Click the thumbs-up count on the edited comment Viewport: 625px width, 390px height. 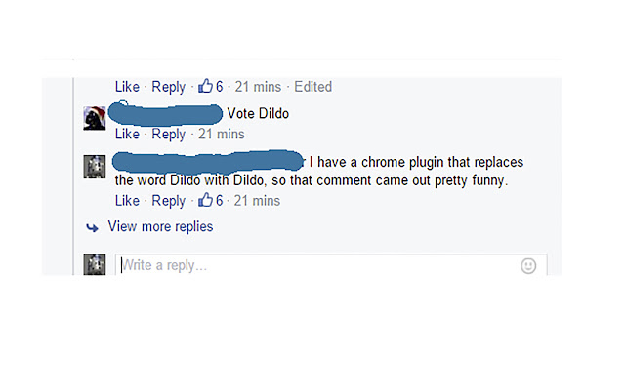212,87
